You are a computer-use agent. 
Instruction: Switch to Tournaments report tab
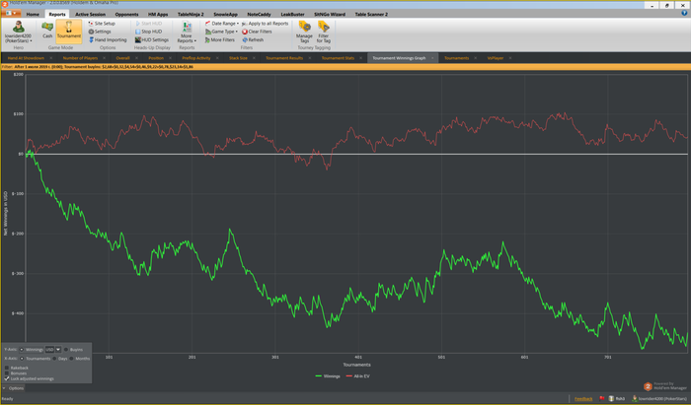click(x=456, y=58)
